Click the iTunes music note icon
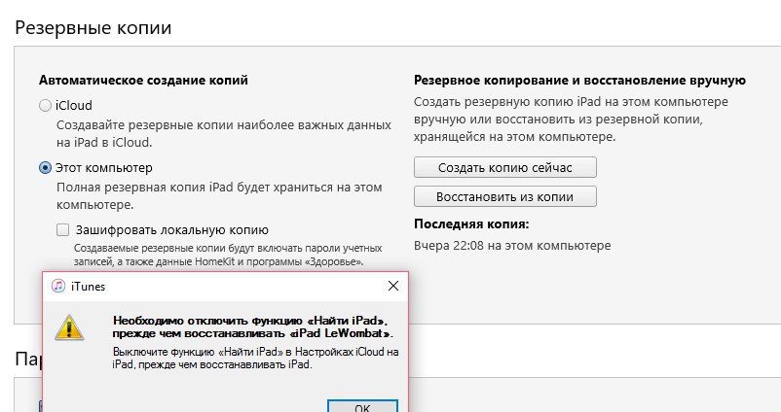This screenshot has height=412, width=781. click(58, 286)
